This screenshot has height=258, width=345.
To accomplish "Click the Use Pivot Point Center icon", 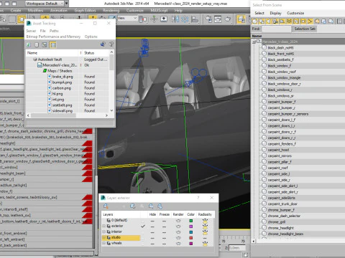I will (x=143, y=19).
